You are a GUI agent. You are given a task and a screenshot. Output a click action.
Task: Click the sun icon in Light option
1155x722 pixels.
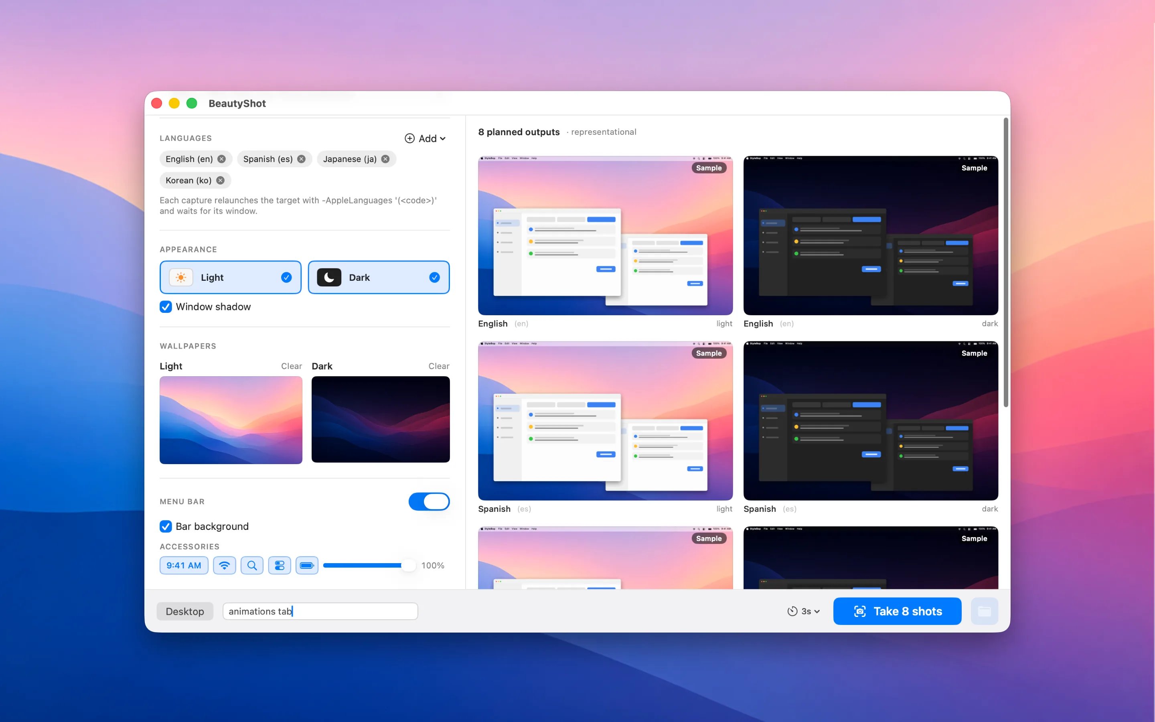[x=181, y=278]
